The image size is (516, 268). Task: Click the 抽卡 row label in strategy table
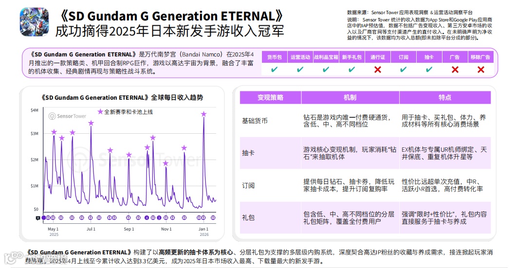pos(248,153)
